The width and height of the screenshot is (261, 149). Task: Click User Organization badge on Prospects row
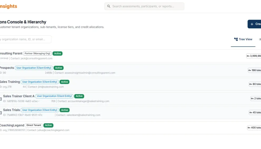pos(34,68)
